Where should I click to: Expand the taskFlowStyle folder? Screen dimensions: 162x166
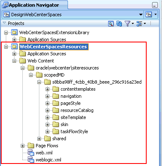tap(47, 131)
